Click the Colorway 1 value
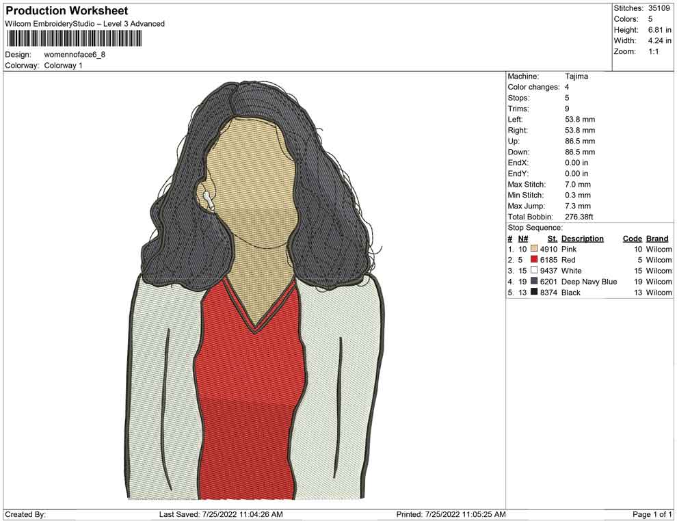Viewport: 677px width, 521px height. 63,66
